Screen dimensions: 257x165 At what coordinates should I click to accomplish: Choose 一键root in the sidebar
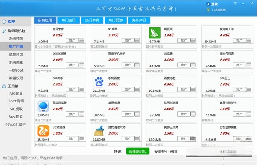tap(16, 70)
